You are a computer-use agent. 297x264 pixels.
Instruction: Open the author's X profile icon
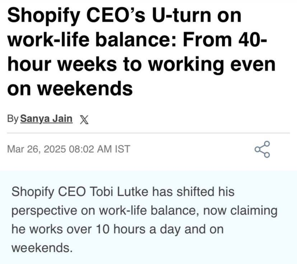click(x=83, y=119)
